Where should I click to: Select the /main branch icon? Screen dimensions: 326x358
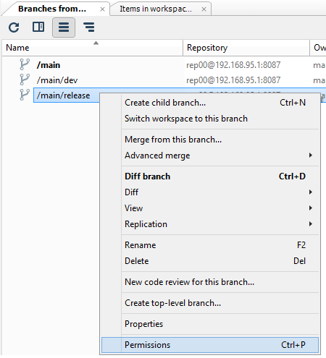(25, 64)
